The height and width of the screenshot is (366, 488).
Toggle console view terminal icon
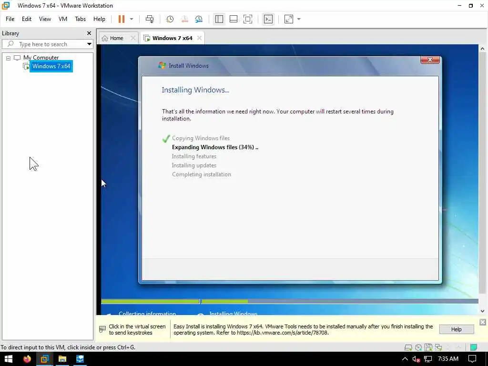tap(268, 19)
